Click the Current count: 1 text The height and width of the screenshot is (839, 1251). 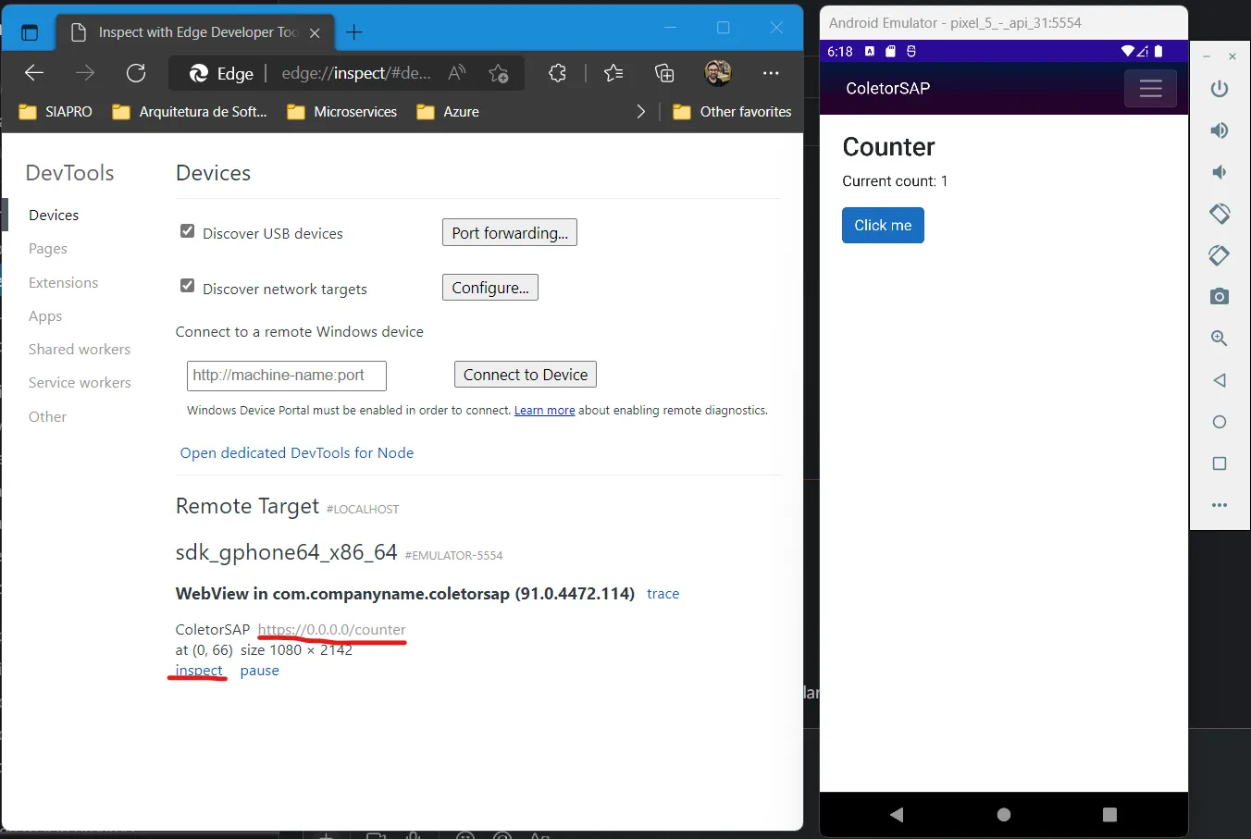[895, 181]
